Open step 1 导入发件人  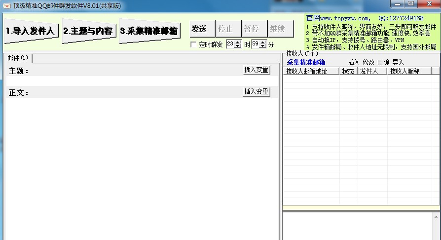click(31, 31)
